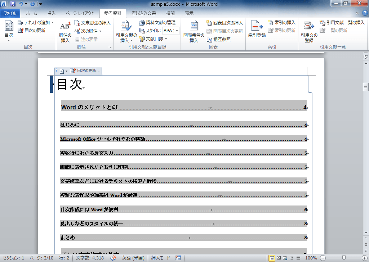
Task: Undo the last action
Action: [21, 4]
